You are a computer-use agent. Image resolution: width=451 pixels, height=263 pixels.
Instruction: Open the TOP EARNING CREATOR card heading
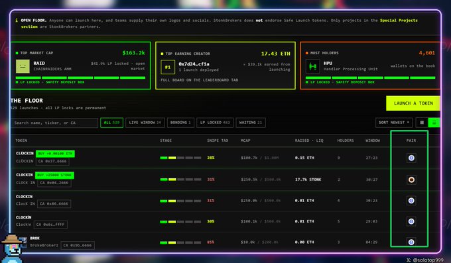click(188, 54)
